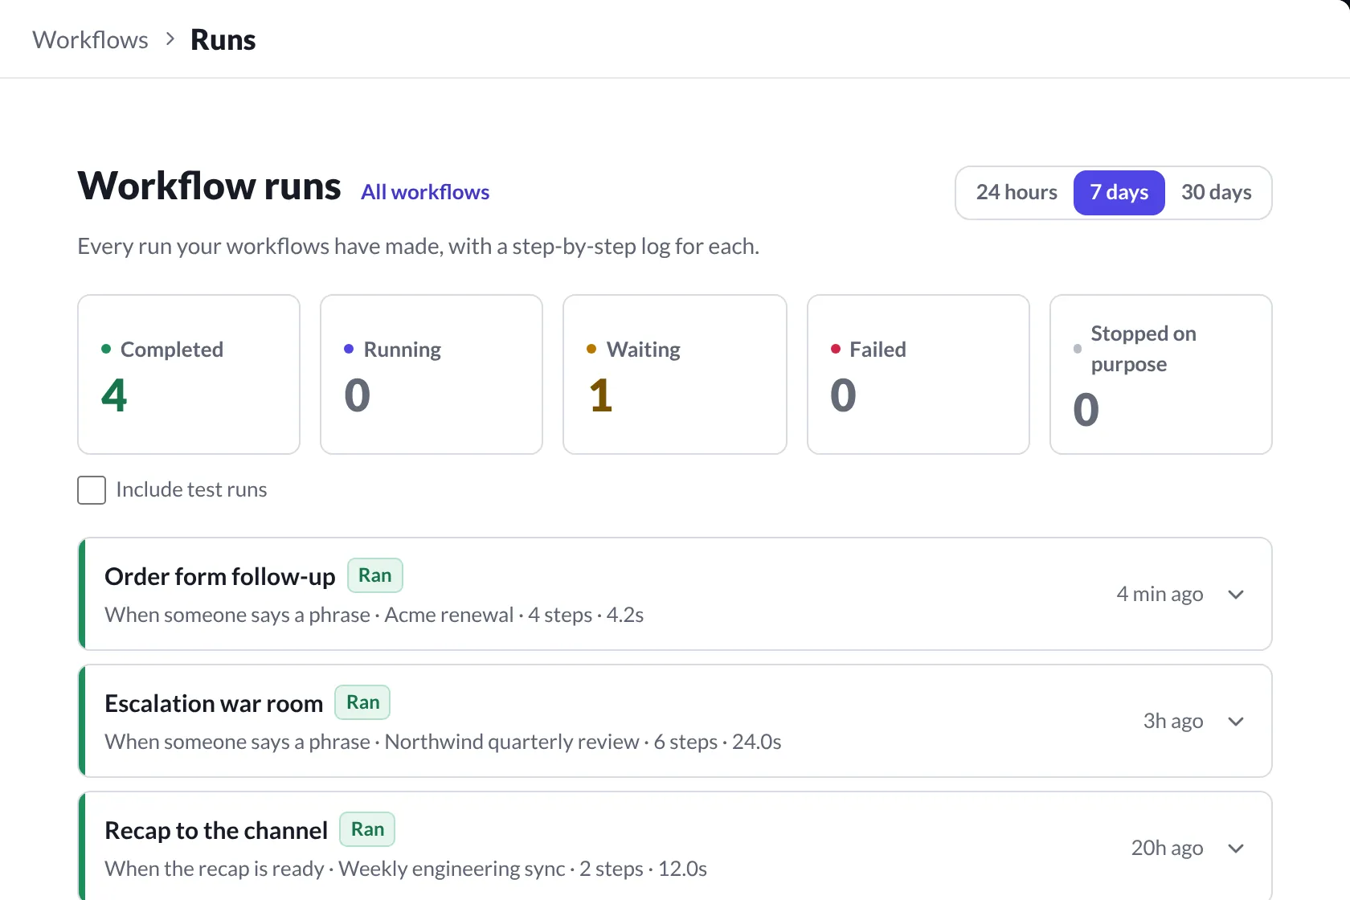Click the Weekly engineering sync details line

pyautogui.click(x=406, y=869)
